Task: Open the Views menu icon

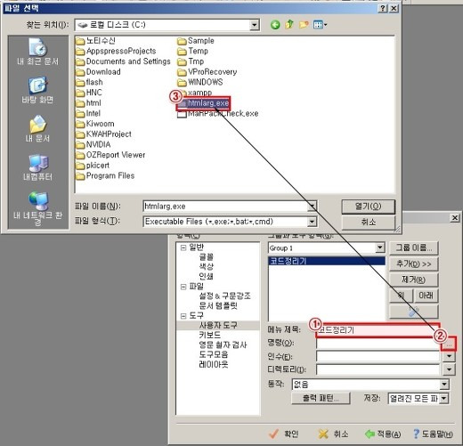Action: click(x=320, y=25)
